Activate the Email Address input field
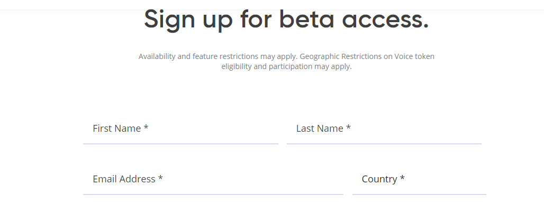 pos(213,179)
